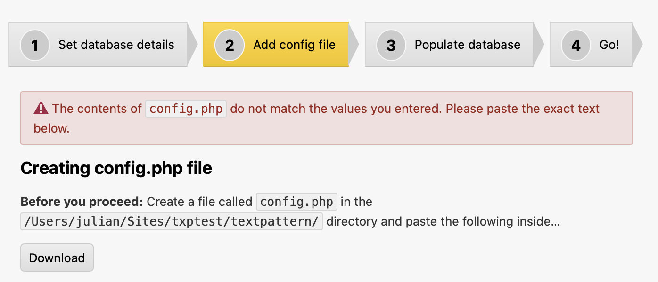Go to the Populate database step

click(467, 45)
